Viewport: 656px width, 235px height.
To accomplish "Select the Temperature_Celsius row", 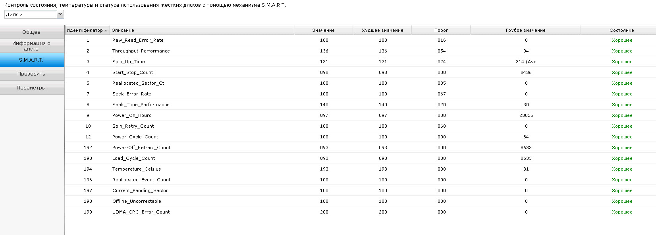I will click(x=360, y=169).
